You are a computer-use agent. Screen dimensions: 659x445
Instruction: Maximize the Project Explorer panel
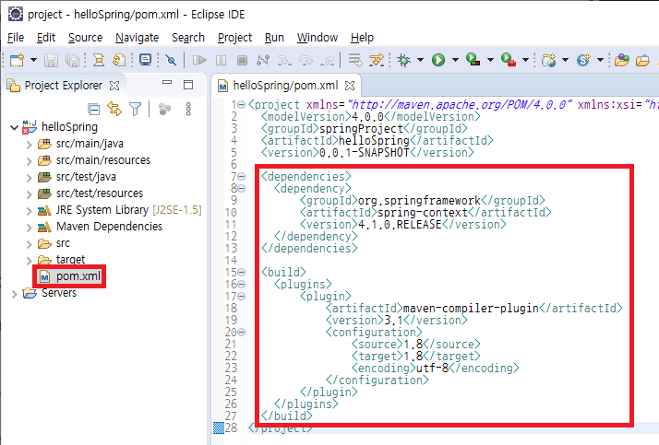click(188, 85)
